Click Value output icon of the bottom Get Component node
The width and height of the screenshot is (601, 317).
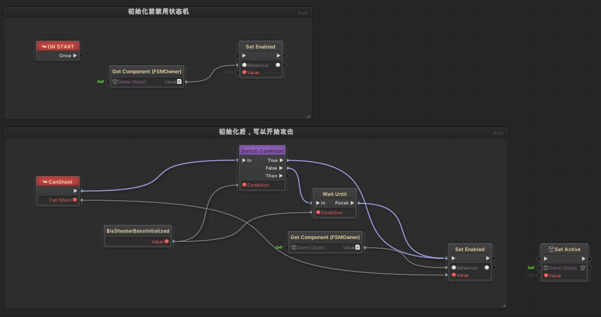[x=358, y=248]
